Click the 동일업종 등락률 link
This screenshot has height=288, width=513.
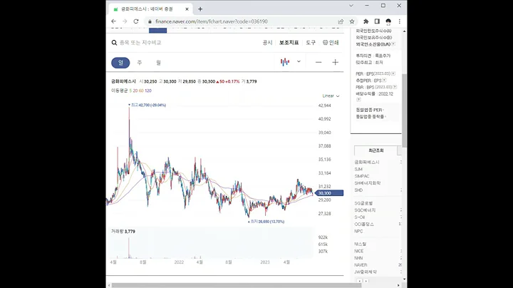pyautogui.click(x=370, y=116)
